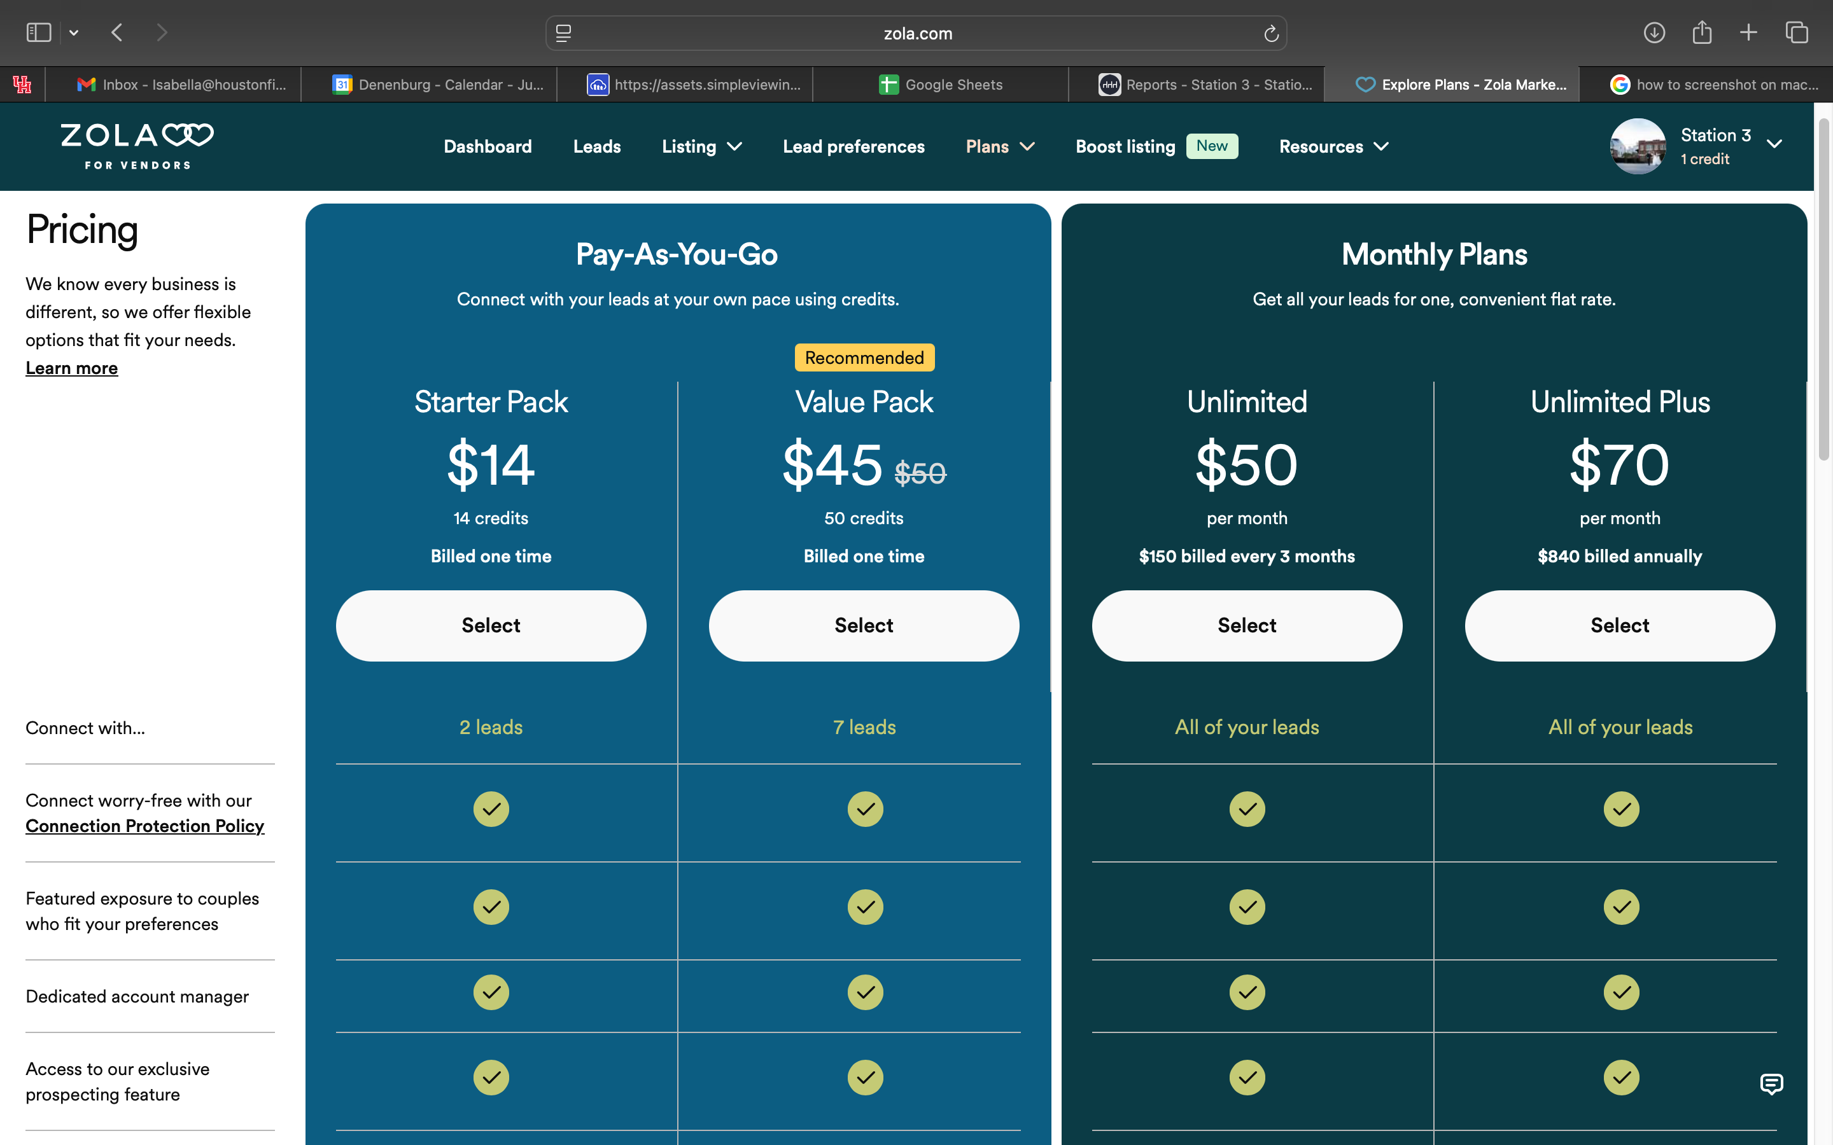Screen dimensions: 1833x1145
Task: Expand the Listing dropdown menu
Action: [701, 146]
